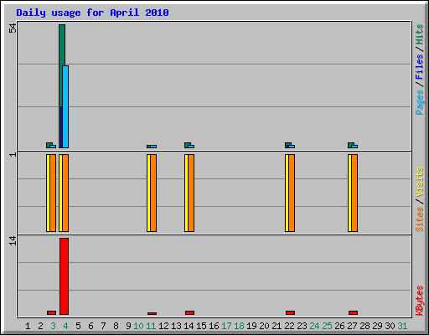Viewport: 429px width, 335px height.
Task: Click the orange Sites bar for day 27
Action: [354, 193]
